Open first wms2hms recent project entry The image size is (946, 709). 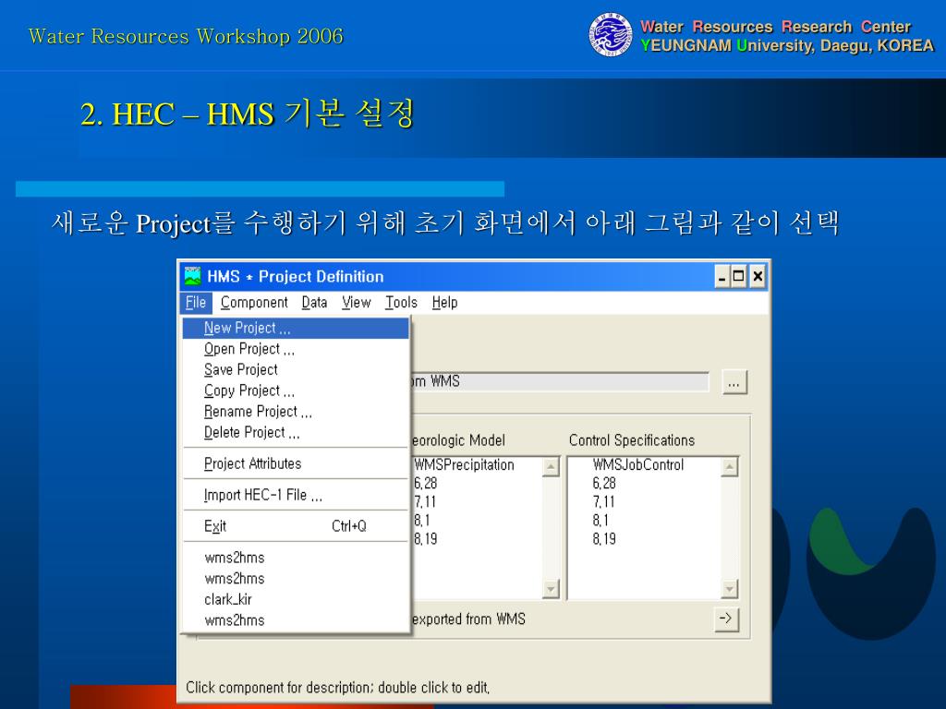pyautogui.click(x=296, y=558)
